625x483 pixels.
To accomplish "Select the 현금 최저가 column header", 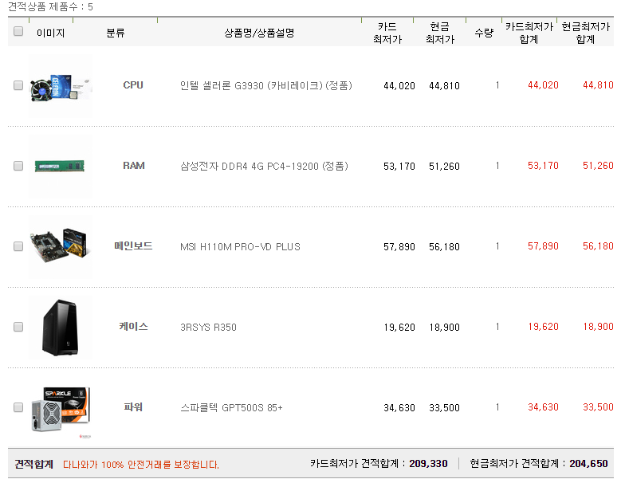I will (x=440, y=33).
